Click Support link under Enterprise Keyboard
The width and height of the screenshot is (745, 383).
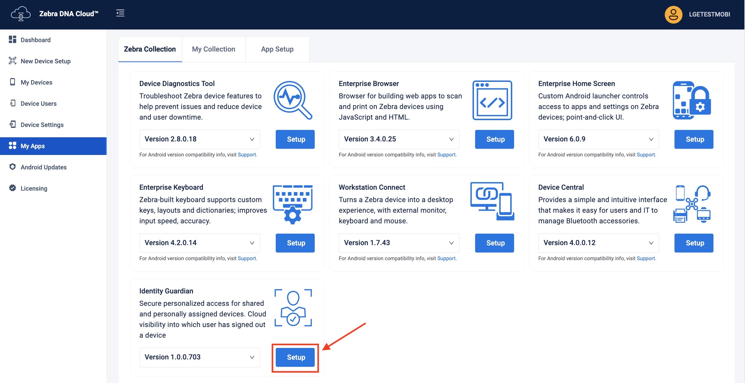tap(247, 258)
